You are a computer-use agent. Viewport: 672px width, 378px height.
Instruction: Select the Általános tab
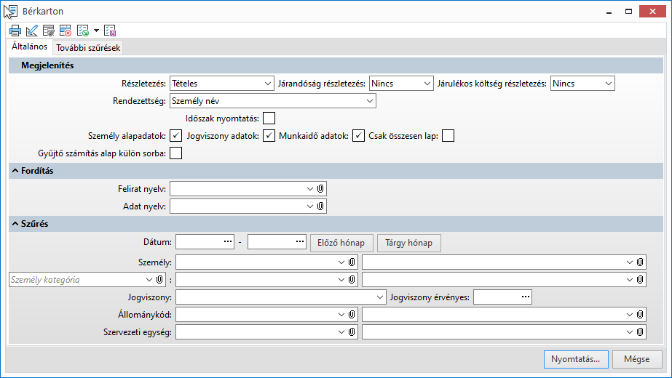pos(29,47)
